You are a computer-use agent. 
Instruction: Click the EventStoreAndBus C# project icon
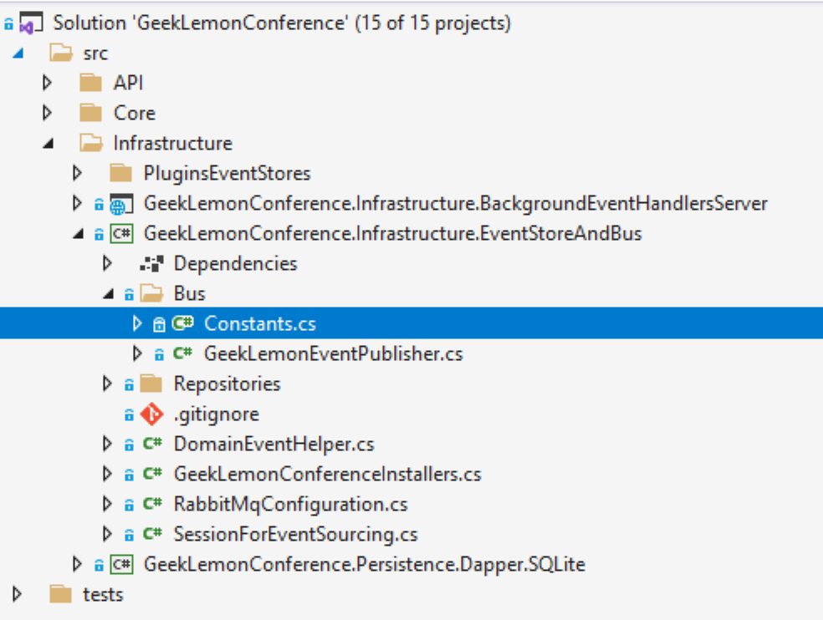click(x=121, y=233)
